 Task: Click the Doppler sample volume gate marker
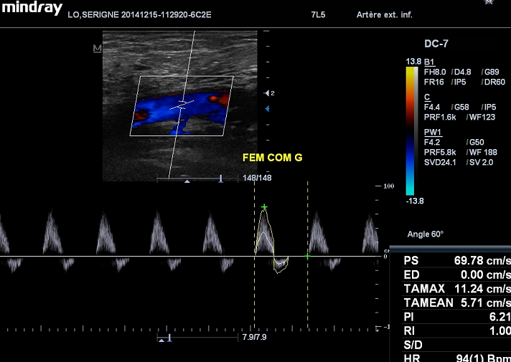182,105
